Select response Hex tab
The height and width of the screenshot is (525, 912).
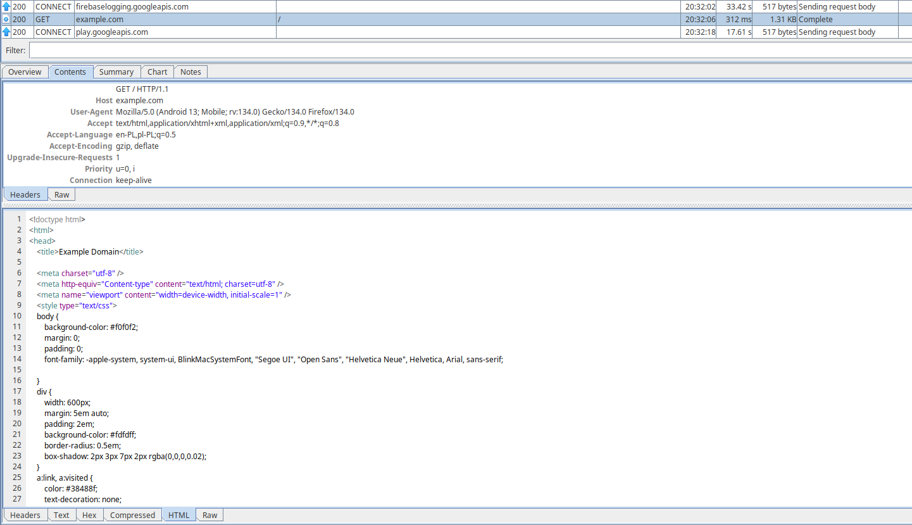click(89, 515)
